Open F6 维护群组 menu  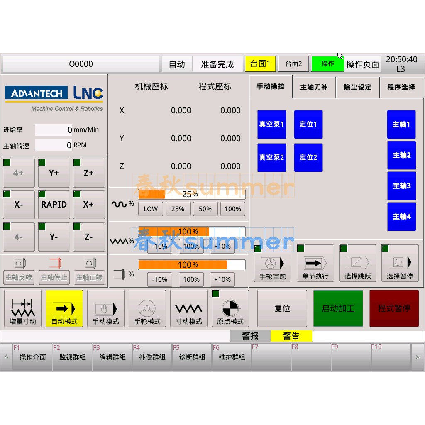pos(232,357)
